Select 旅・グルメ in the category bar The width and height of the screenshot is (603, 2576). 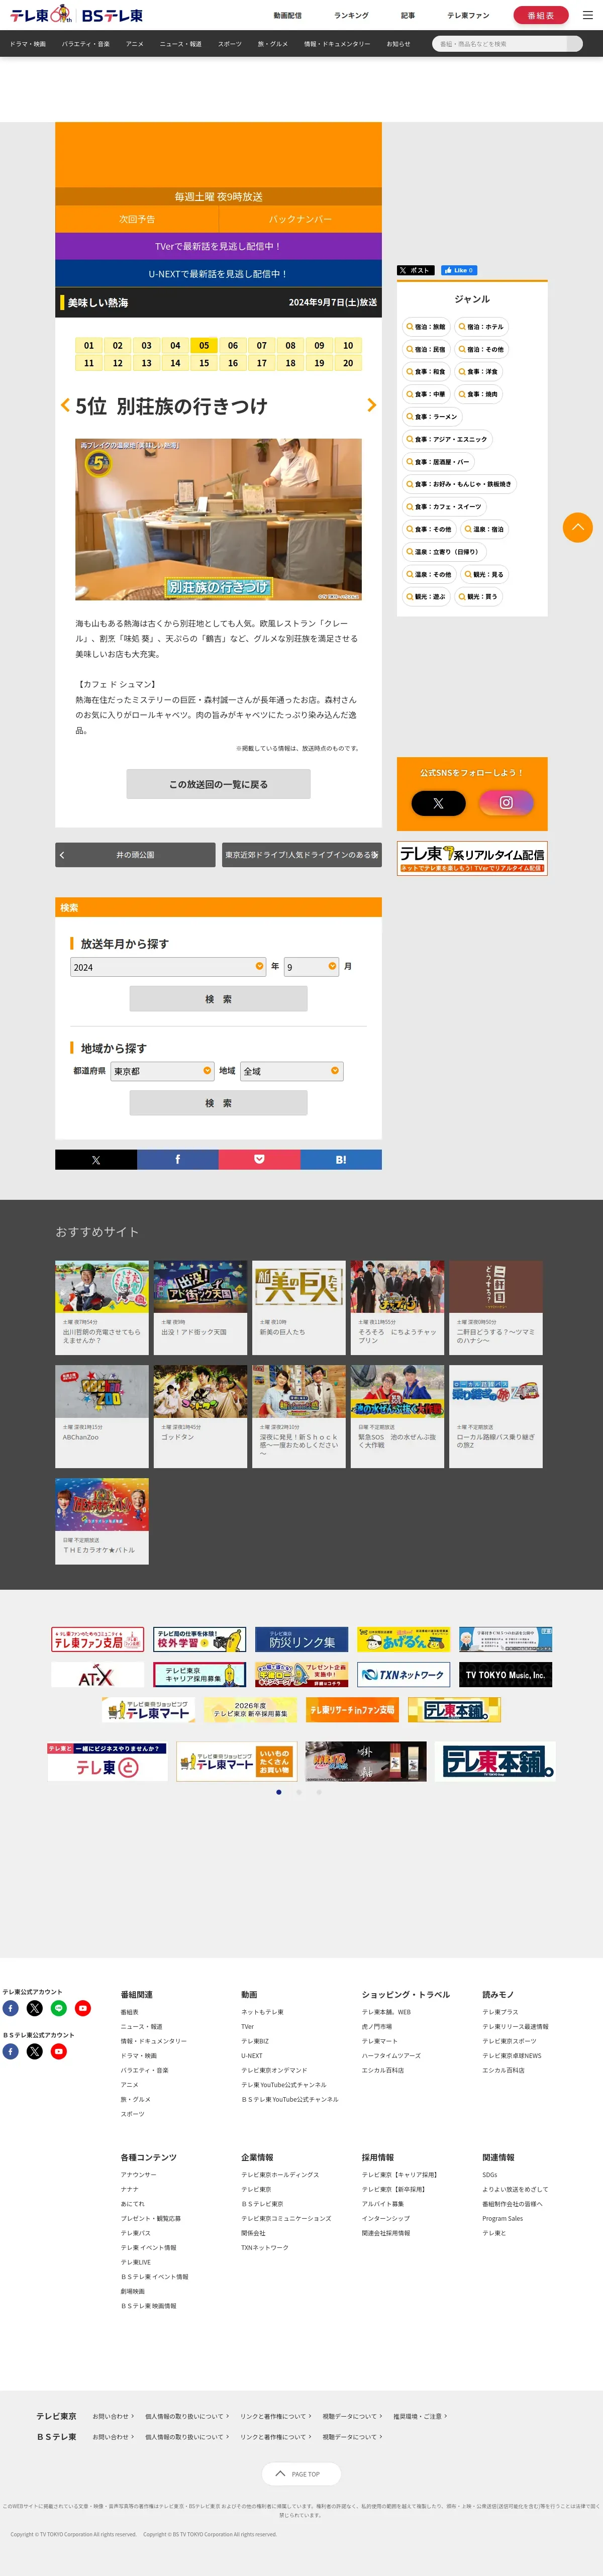click(x=273, y=44)
